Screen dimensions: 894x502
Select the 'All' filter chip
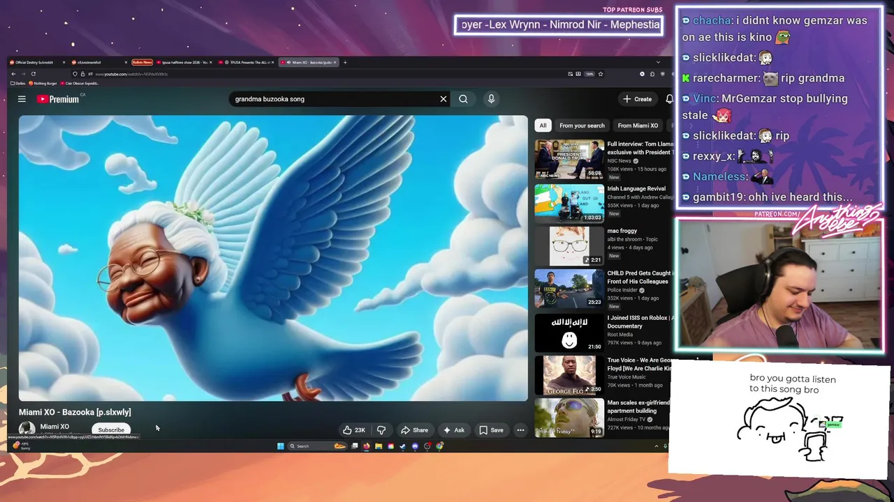(543, 125)
